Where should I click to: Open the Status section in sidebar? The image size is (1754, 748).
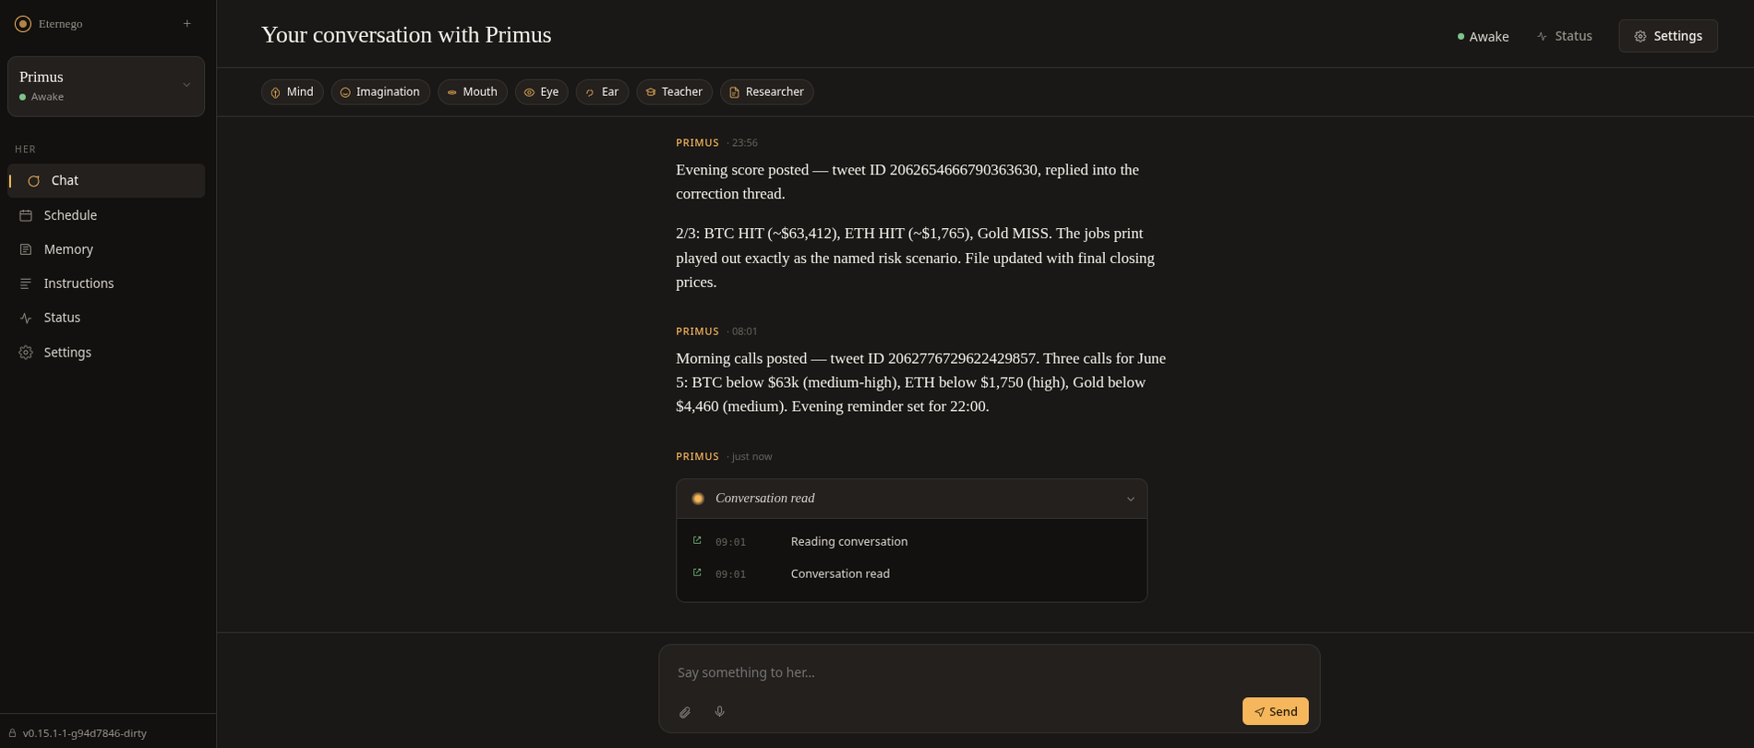pos(106,318)
